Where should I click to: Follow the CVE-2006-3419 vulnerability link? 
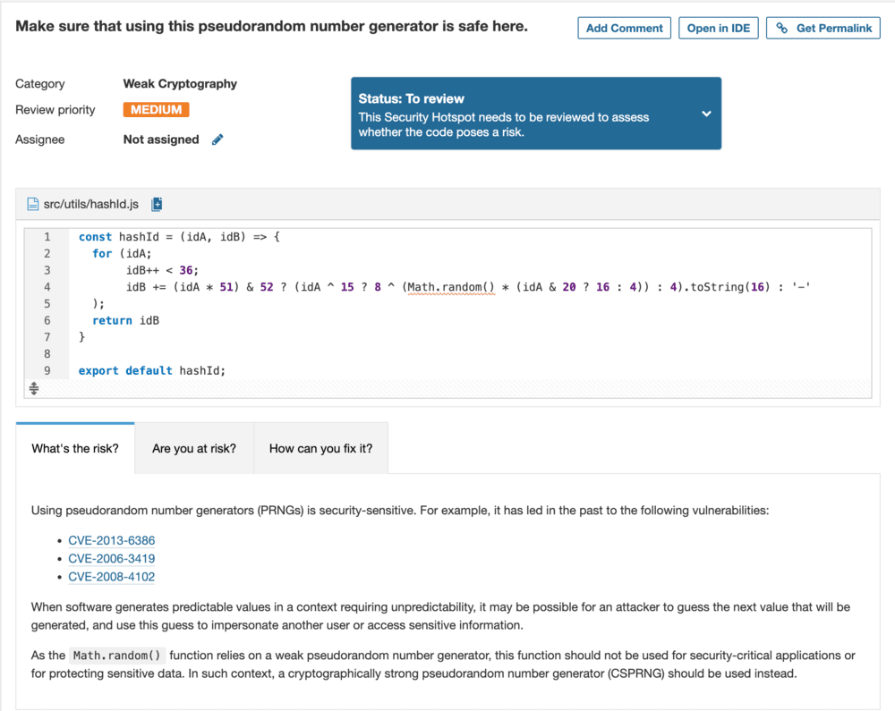pyautogui.click(x=111, y=558)
